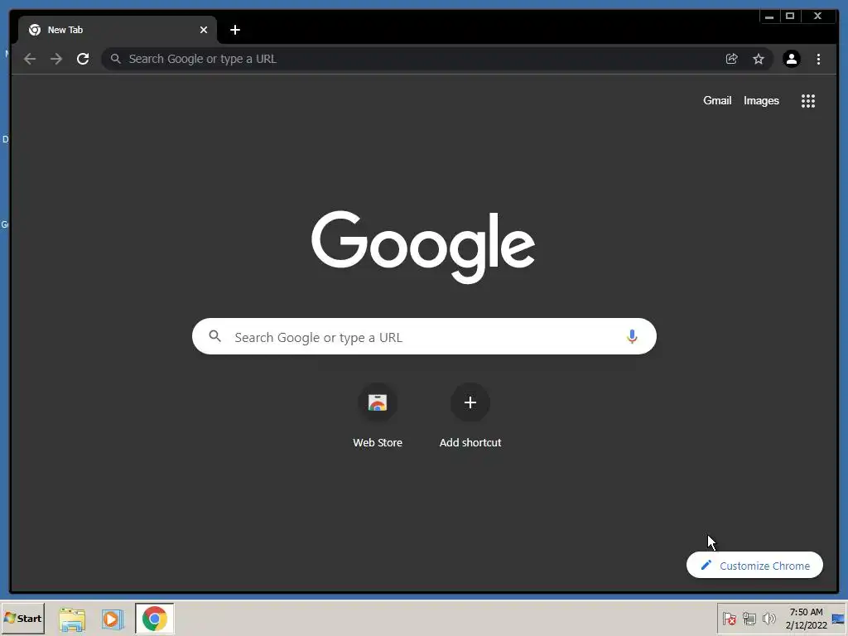Reload the current page
The height and width of the screenshot is (636, 848).
pos(83,59)
